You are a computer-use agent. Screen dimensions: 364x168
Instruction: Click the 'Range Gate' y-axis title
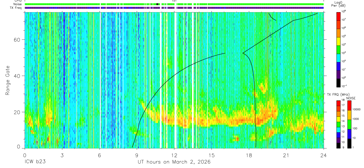coord(8,80)
